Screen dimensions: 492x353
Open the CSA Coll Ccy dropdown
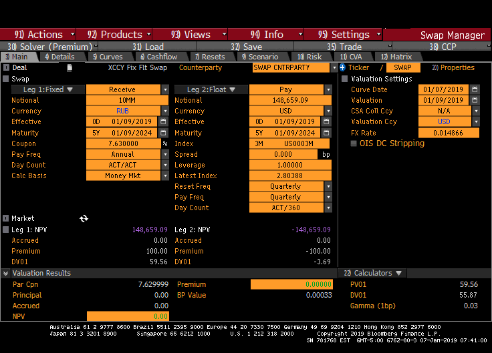tap(476, 111)
